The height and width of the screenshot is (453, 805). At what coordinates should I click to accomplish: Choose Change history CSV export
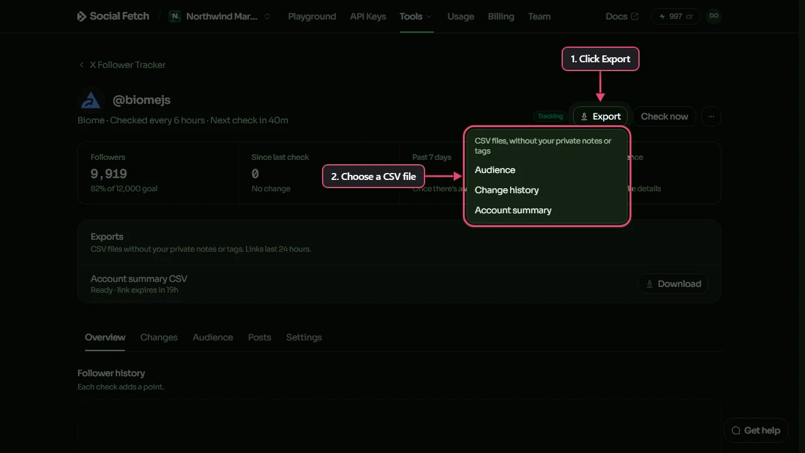point(547,190)
